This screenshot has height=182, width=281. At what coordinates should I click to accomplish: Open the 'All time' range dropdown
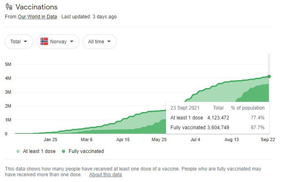(99, 42)
